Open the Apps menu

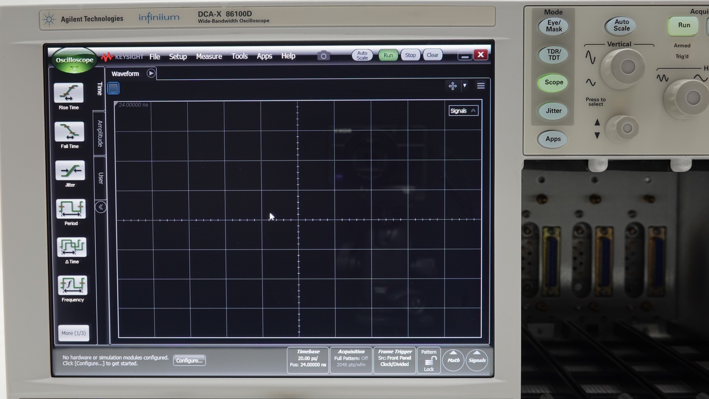click(x=264, y=56)
